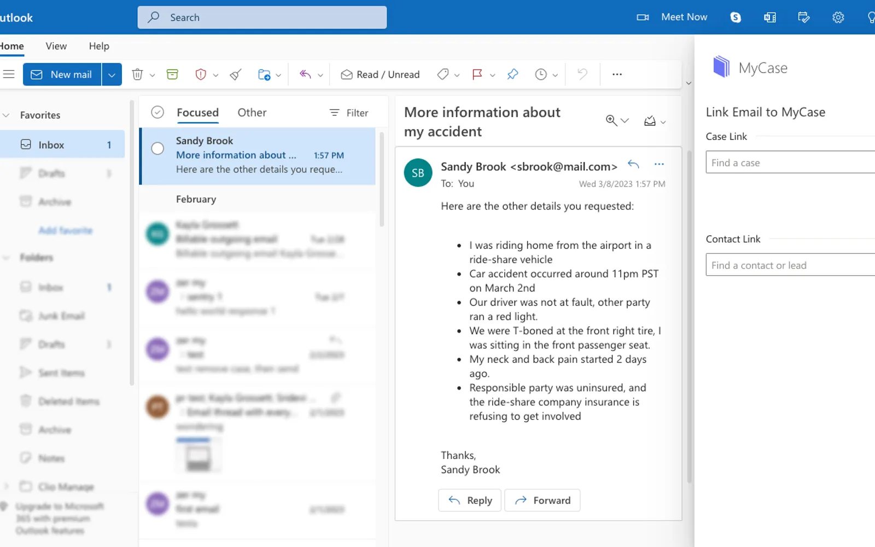
Task: Click the Find a case input field
Action: tap(790, 162)
